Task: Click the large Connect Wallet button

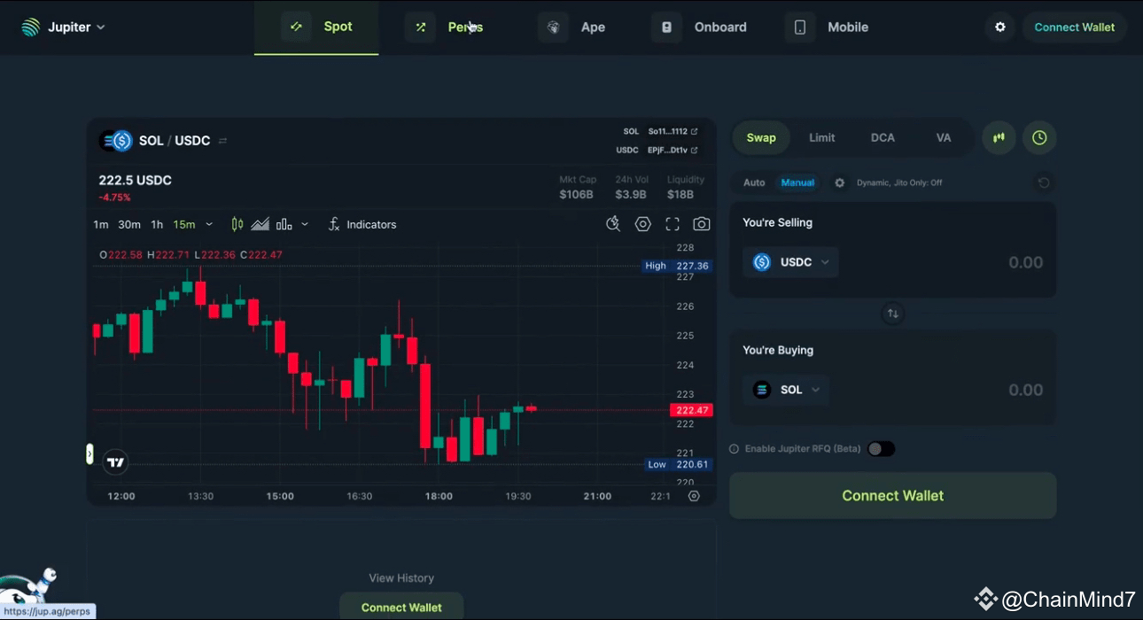Action: pos(893,496)
